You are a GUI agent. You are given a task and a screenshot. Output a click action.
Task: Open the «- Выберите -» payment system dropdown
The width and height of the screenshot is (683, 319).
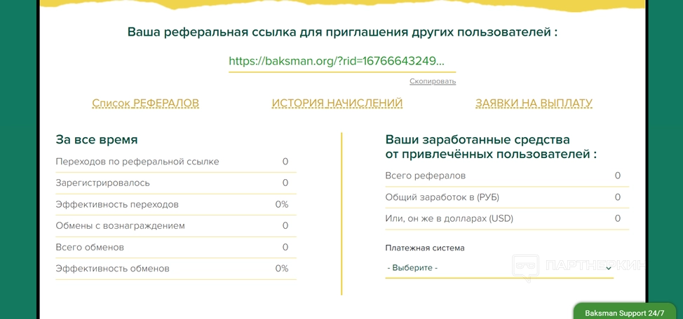[x=491, y=268]
